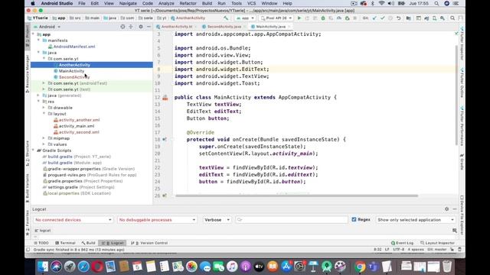Open the Analyze menu
This screenshot has width=490, height=275.
pos(166,3)
